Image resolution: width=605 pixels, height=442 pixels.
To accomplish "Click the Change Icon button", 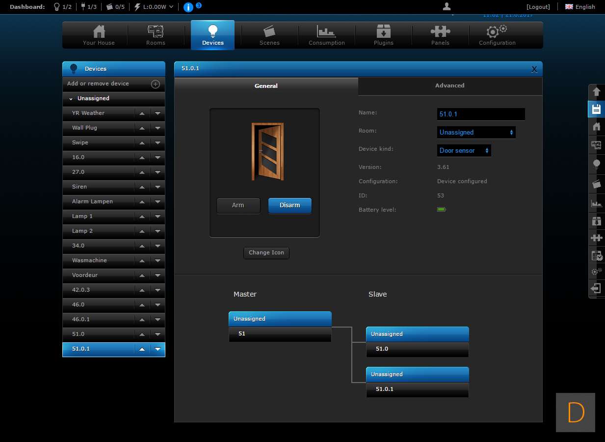I will coord(266,252).
